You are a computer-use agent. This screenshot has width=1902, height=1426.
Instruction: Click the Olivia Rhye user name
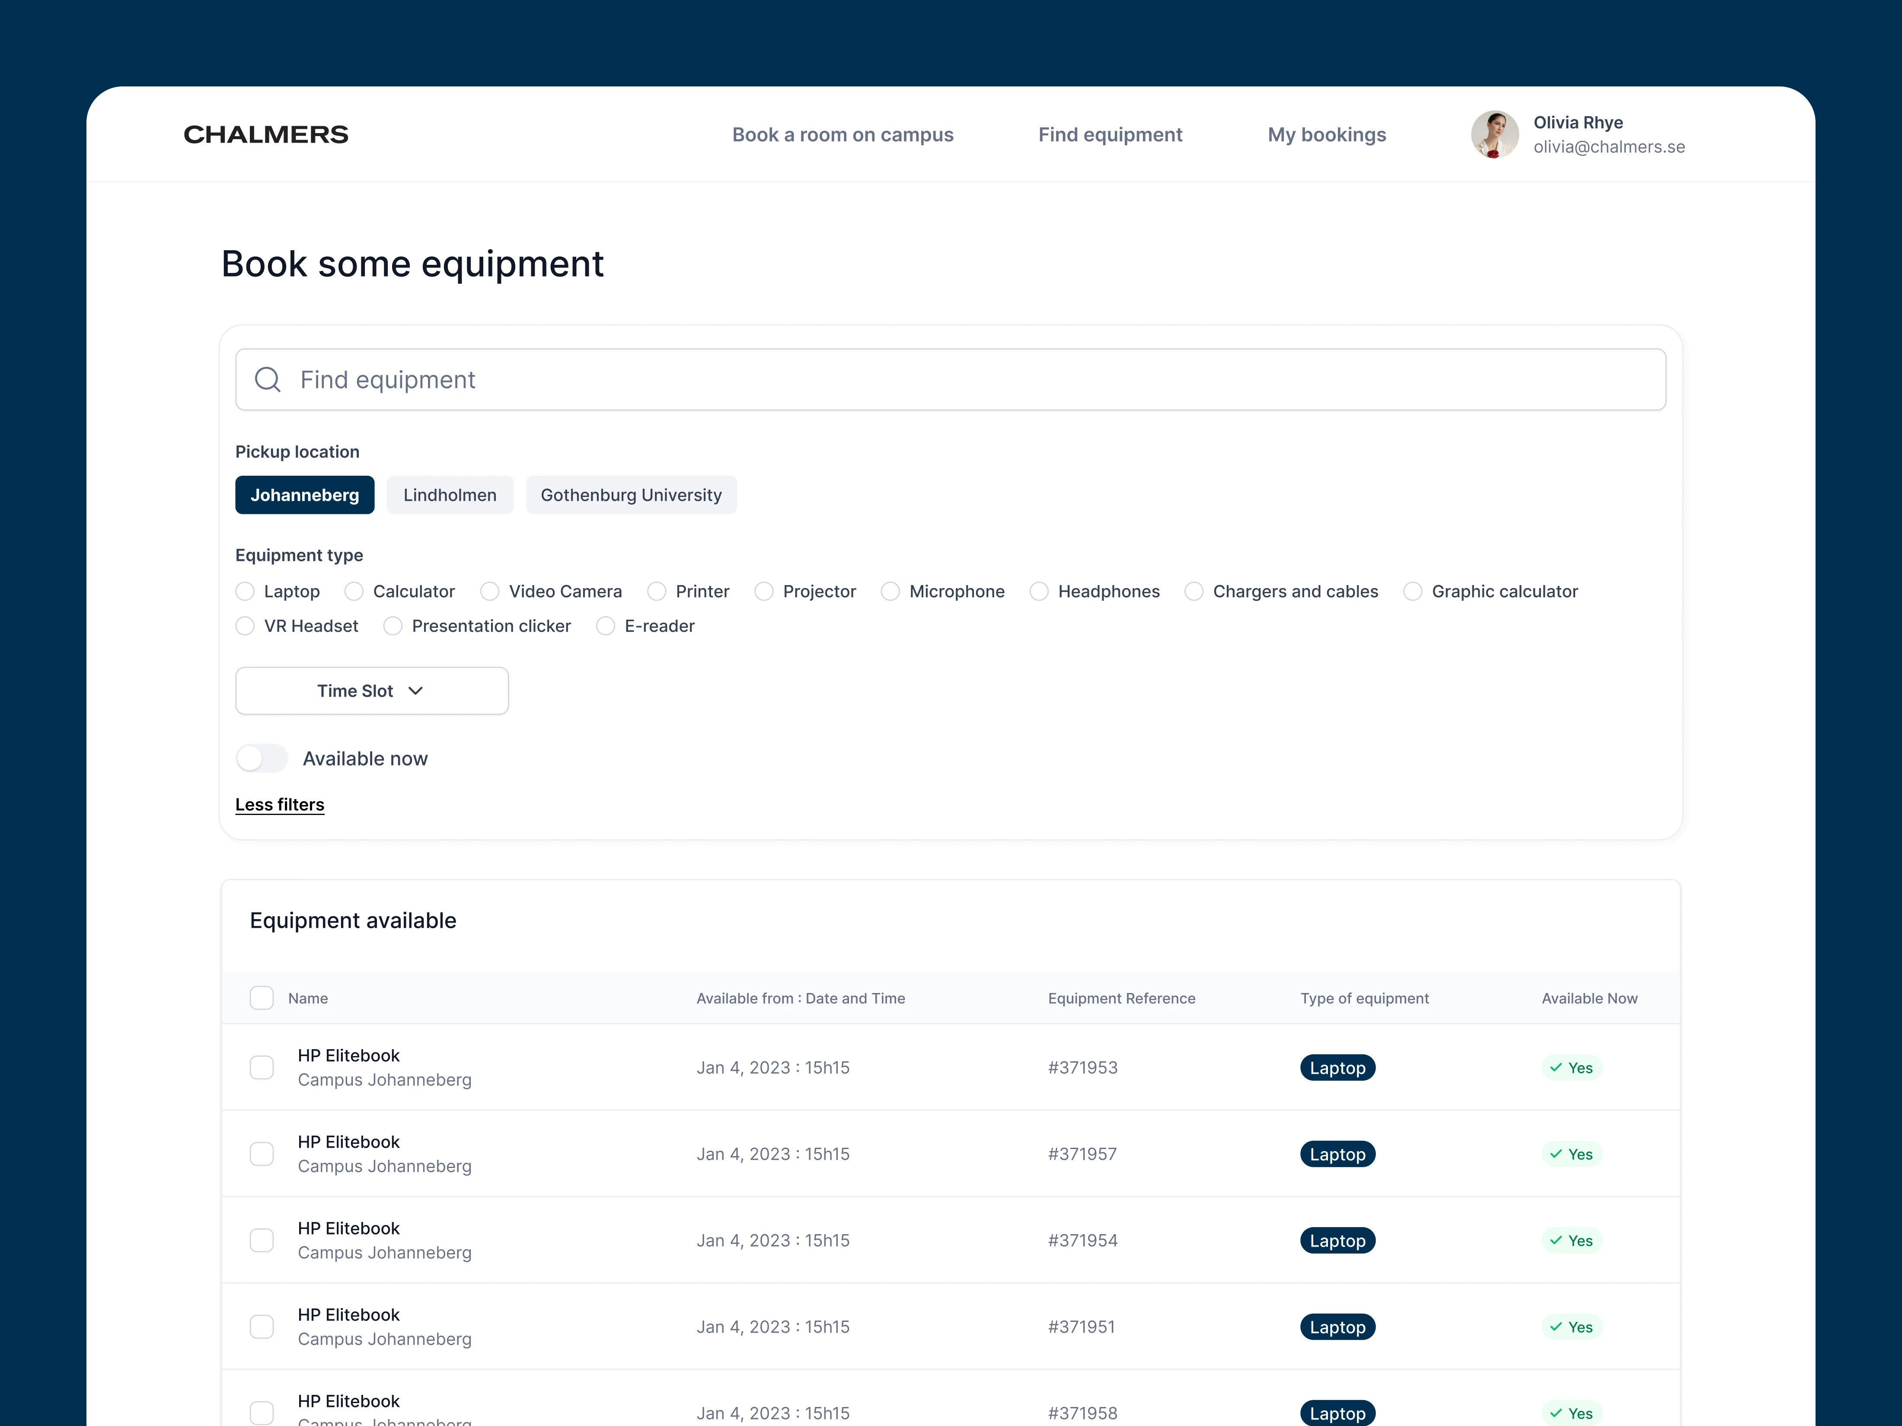click(1578, 122)
